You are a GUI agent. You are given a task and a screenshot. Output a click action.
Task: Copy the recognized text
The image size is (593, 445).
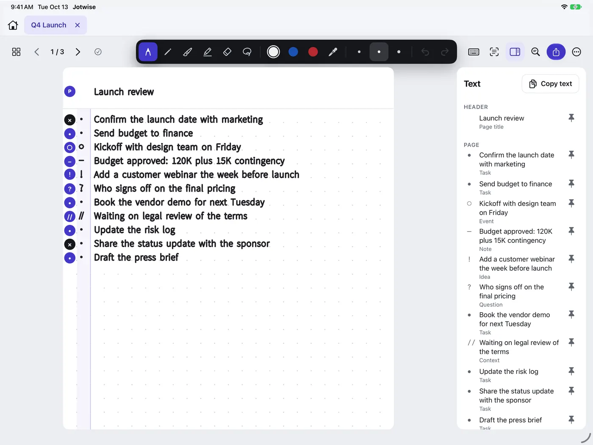pyautogui.click(x=551, y=84)
